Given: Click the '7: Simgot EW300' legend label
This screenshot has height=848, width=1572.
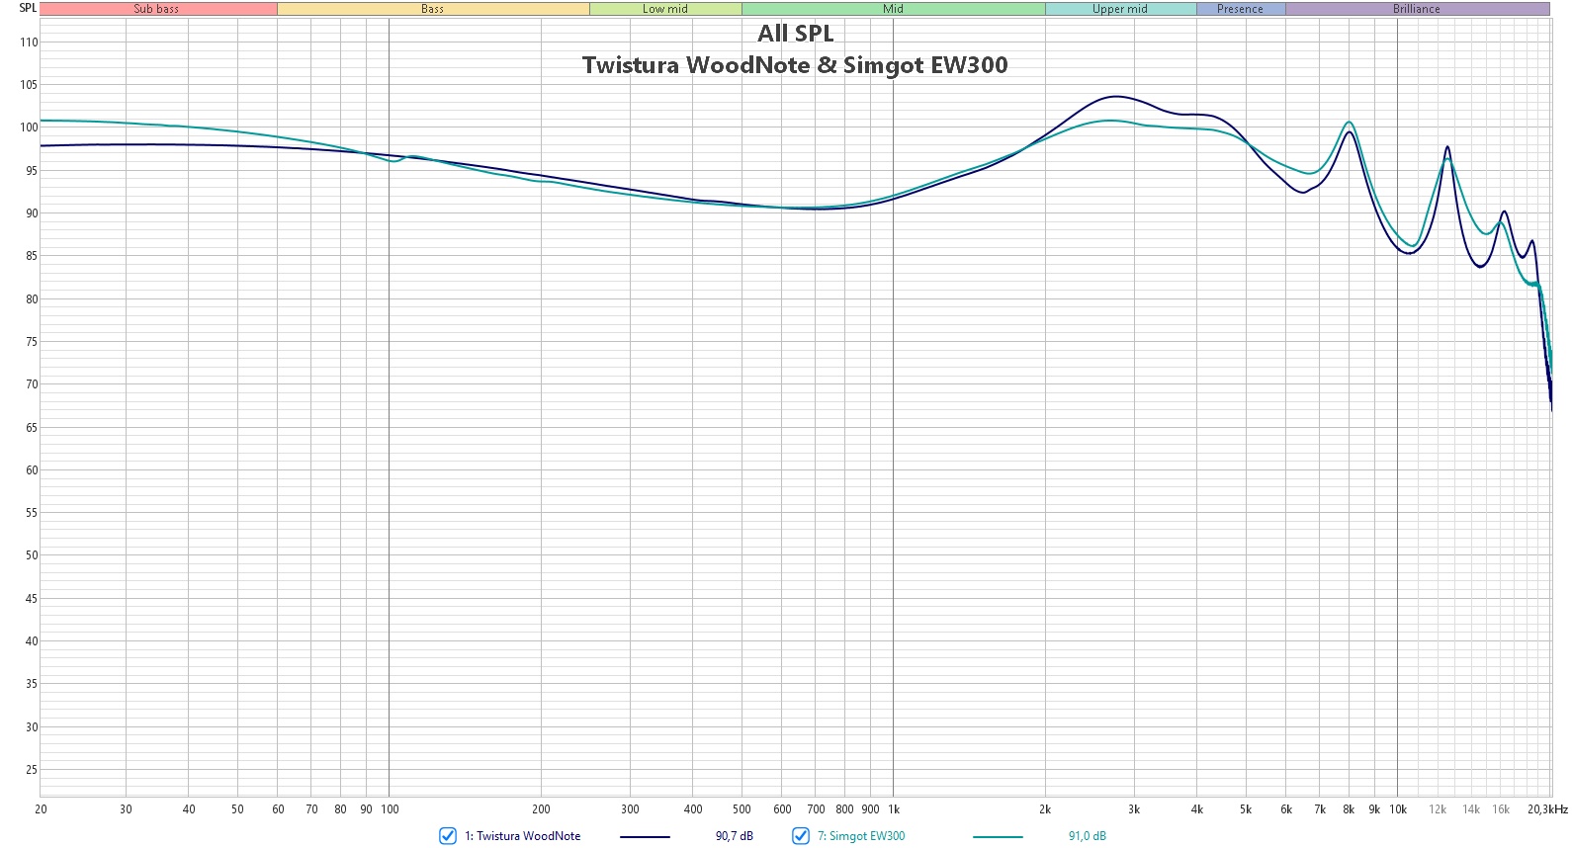Looking at the screenshot, I should coord(861,836).
